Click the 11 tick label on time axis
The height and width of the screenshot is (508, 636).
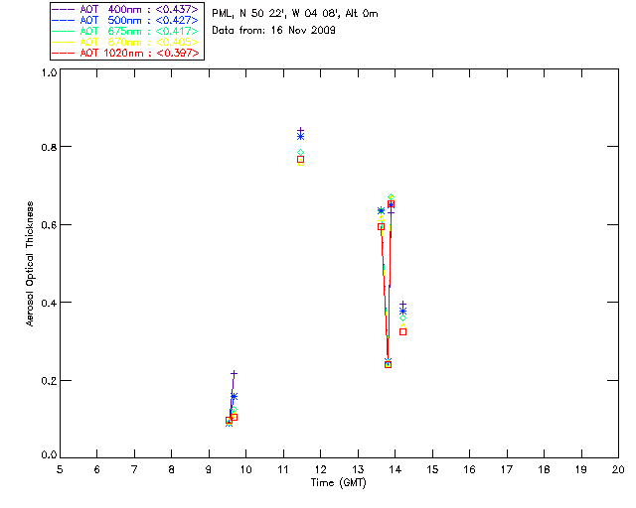click(x=282, y=469)
